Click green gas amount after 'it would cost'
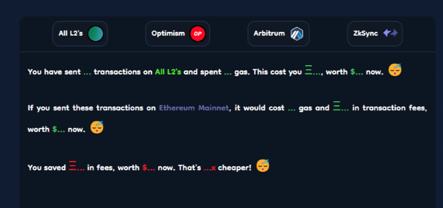The image size is (443, 208). (x=292, y=109)
